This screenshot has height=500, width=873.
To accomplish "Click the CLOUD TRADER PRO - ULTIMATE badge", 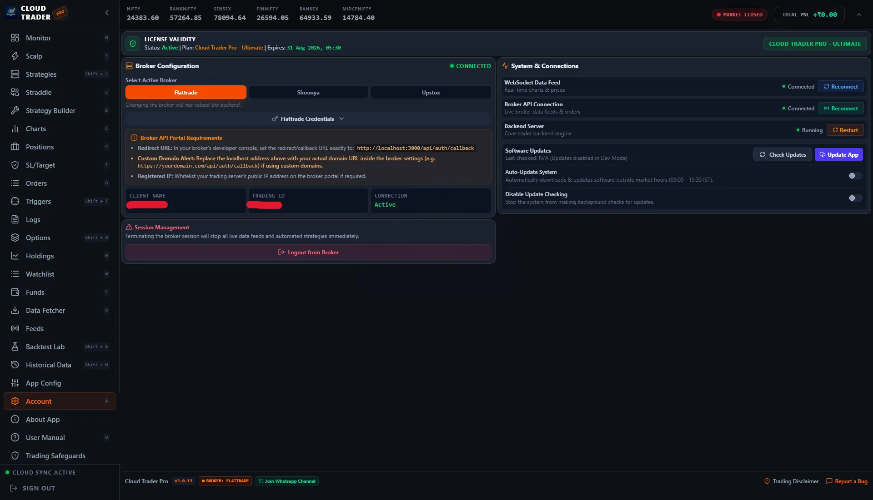I will [x=815, y=44].
